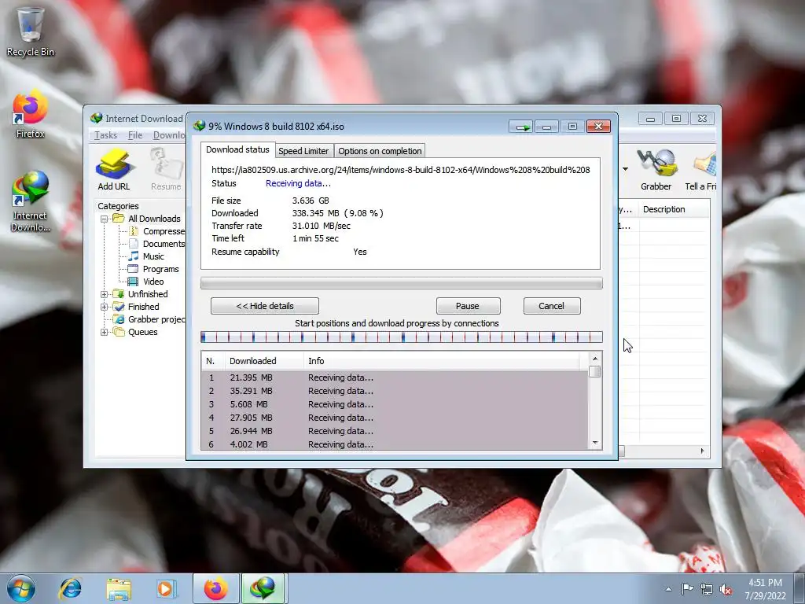Viewport: 805px width, 604px height.
Task: Select the Music category
Action: coord(146,256)
